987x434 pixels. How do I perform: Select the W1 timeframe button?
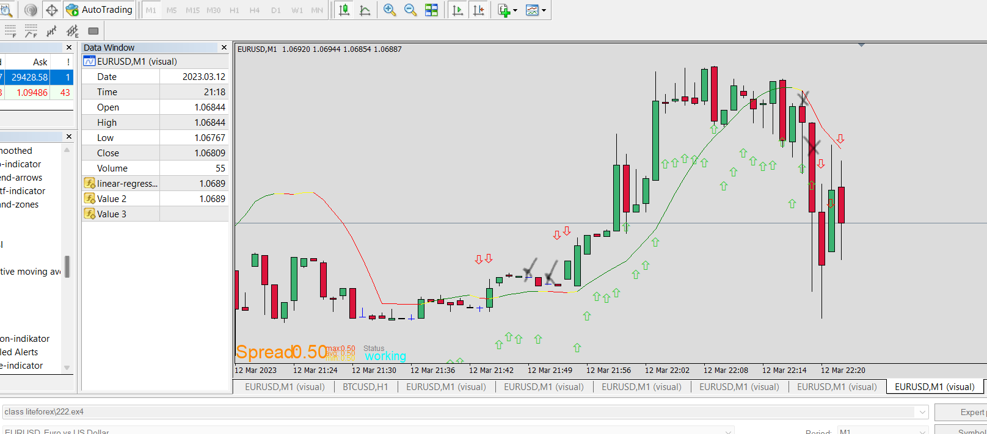coord(297,10)
